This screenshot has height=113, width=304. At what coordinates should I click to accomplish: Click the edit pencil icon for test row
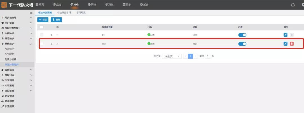285,44
